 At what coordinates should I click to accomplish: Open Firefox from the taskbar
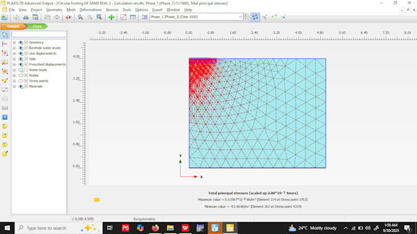[155, 228]
